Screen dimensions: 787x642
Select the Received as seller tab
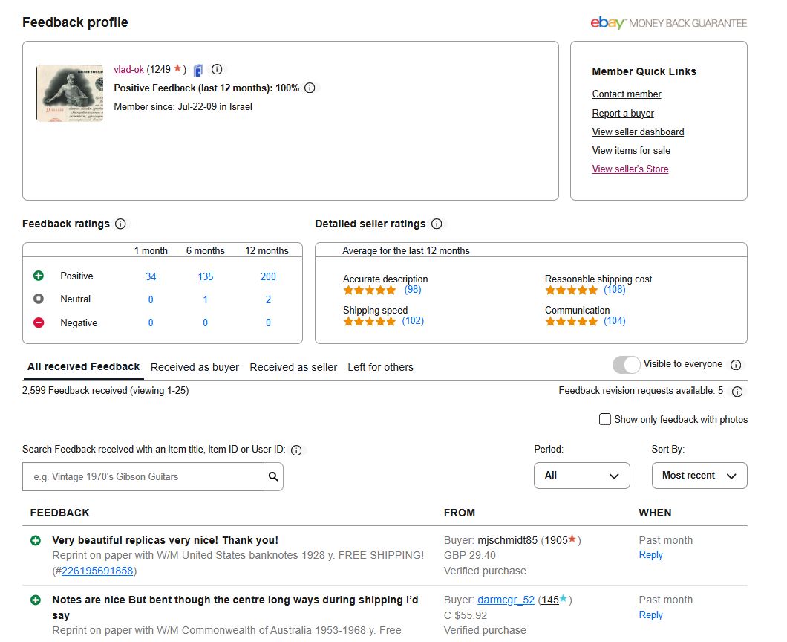(x=293, y=367)
